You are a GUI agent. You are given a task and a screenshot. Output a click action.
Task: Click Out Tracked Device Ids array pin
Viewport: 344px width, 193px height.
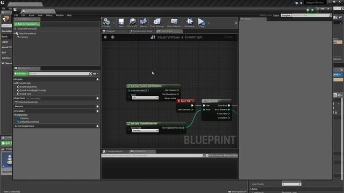tap(184, 128)
